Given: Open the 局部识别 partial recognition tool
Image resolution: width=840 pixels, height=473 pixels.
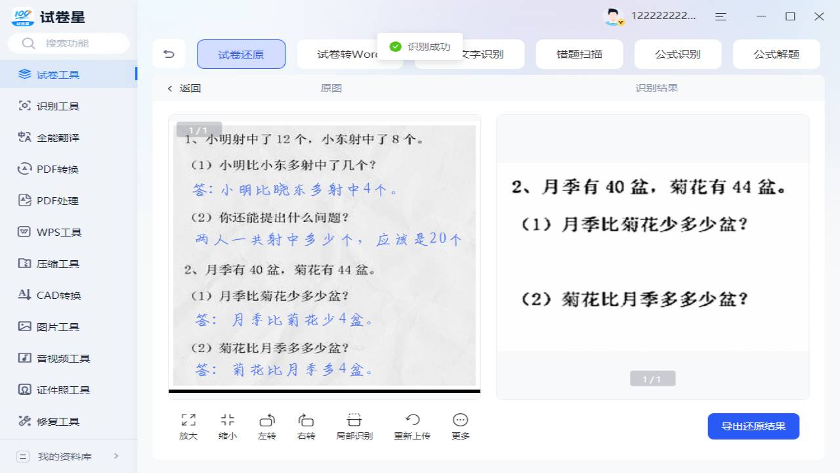Looking at the screenshot, I should click(354, 425).
